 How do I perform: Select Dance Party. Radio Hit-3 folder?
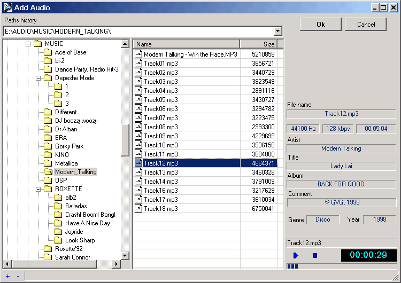pyautogui.click(x=87, y=69)
